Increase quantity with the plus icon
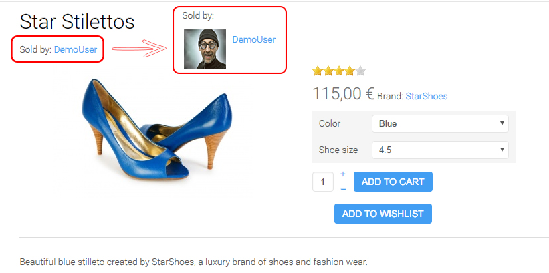 [x=343, y=174]
